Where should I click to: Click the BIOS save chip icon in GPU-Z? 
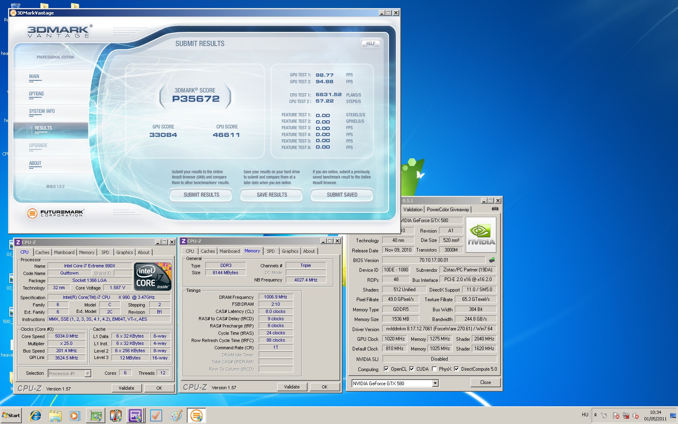(x=492, y=260)
